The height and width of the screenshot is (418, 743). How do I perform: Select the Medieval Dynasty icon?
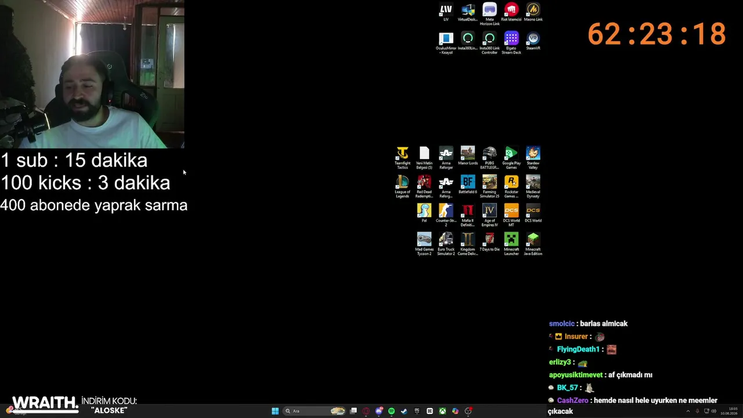[533, 187]
